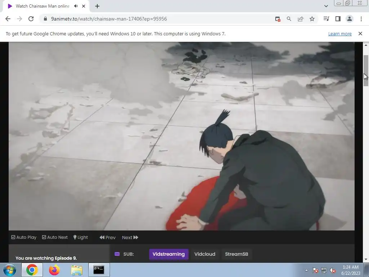369x277 pixels.
Task: Click the scrollbar up arrow
Action: tap(366, 45)
